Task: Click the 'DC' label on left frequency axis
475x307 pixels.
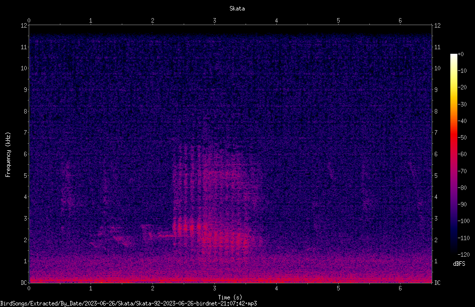Action: coord(24,282)
